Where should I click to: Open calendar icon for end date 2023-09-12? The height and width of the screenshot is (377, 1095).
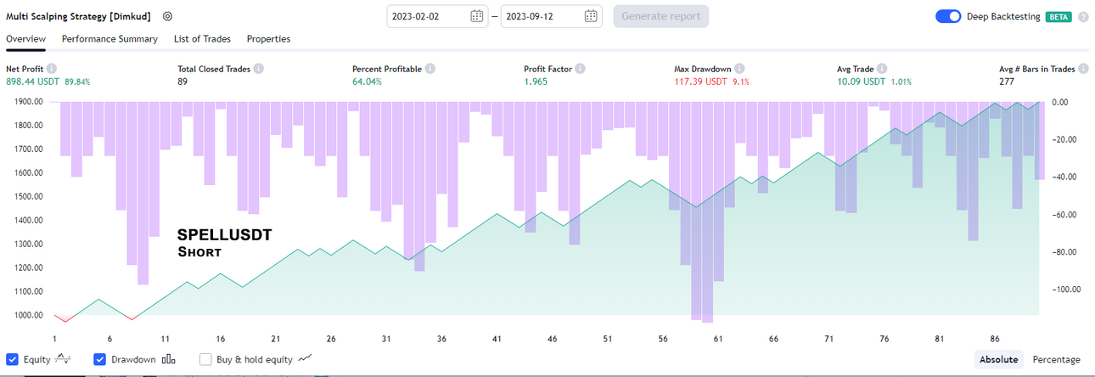click(592, 16)
